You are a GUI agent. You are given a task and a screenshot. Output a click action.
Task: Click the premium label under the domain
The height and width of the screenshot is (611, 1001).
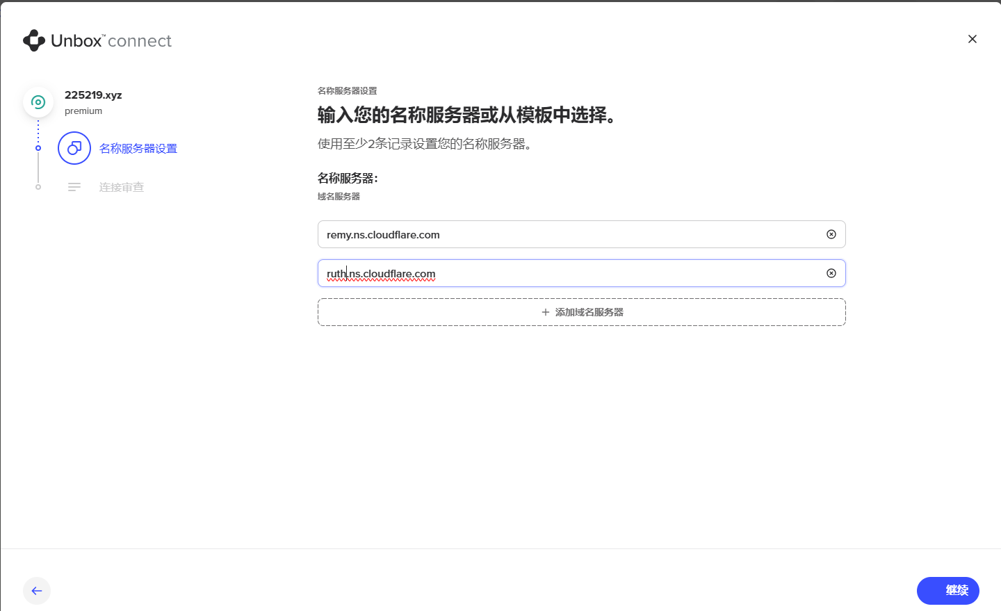pos(83,111)
